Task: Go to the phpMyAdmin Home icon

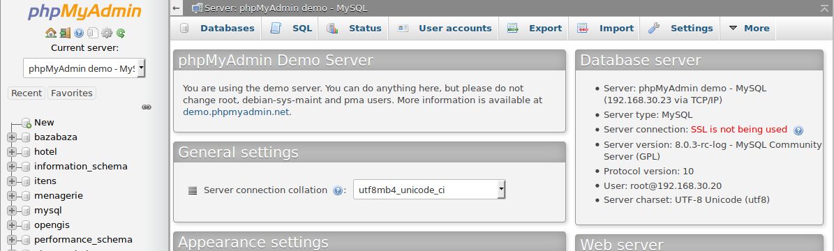Action: coord(50,33)
